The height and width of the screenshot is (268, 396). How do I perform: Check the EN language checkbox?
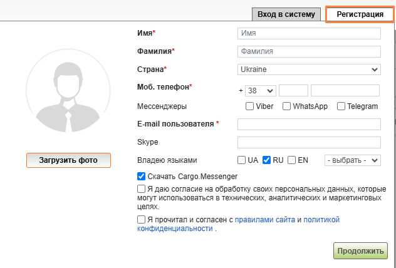(291, 160)
